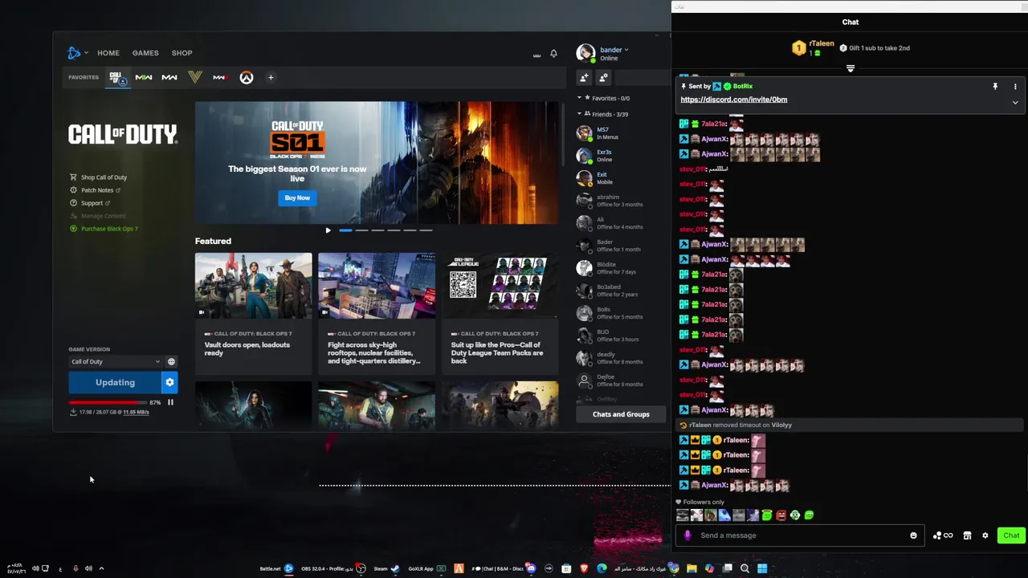Viewport: 1028px width, 578px height.
Task: Click the Updating button
Action: tap(115, 382)
